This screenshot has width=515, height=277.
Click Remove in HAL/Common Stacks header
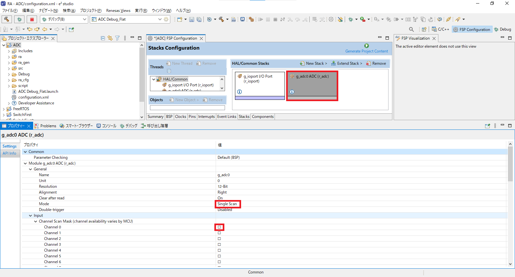[376, 63]
